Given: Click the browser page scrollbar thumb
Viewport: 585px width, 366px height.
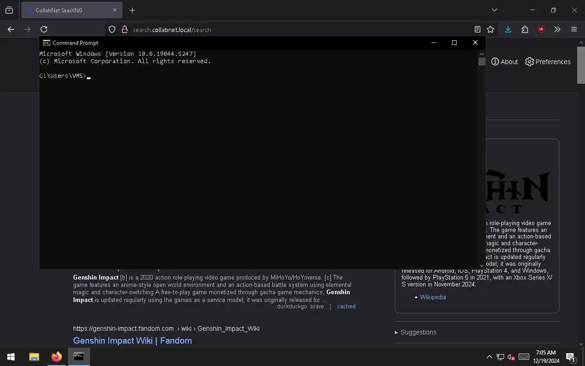Looking at the screenshot, I should 581,65.
